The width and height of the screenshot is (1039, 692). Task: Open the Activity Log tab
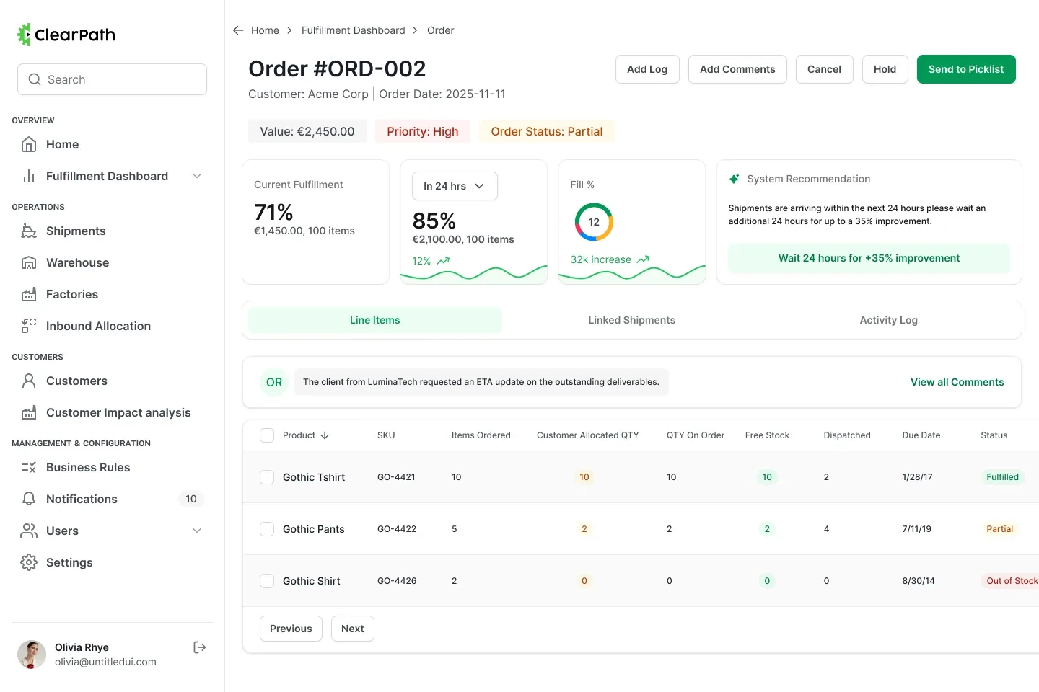pos(889,320)
